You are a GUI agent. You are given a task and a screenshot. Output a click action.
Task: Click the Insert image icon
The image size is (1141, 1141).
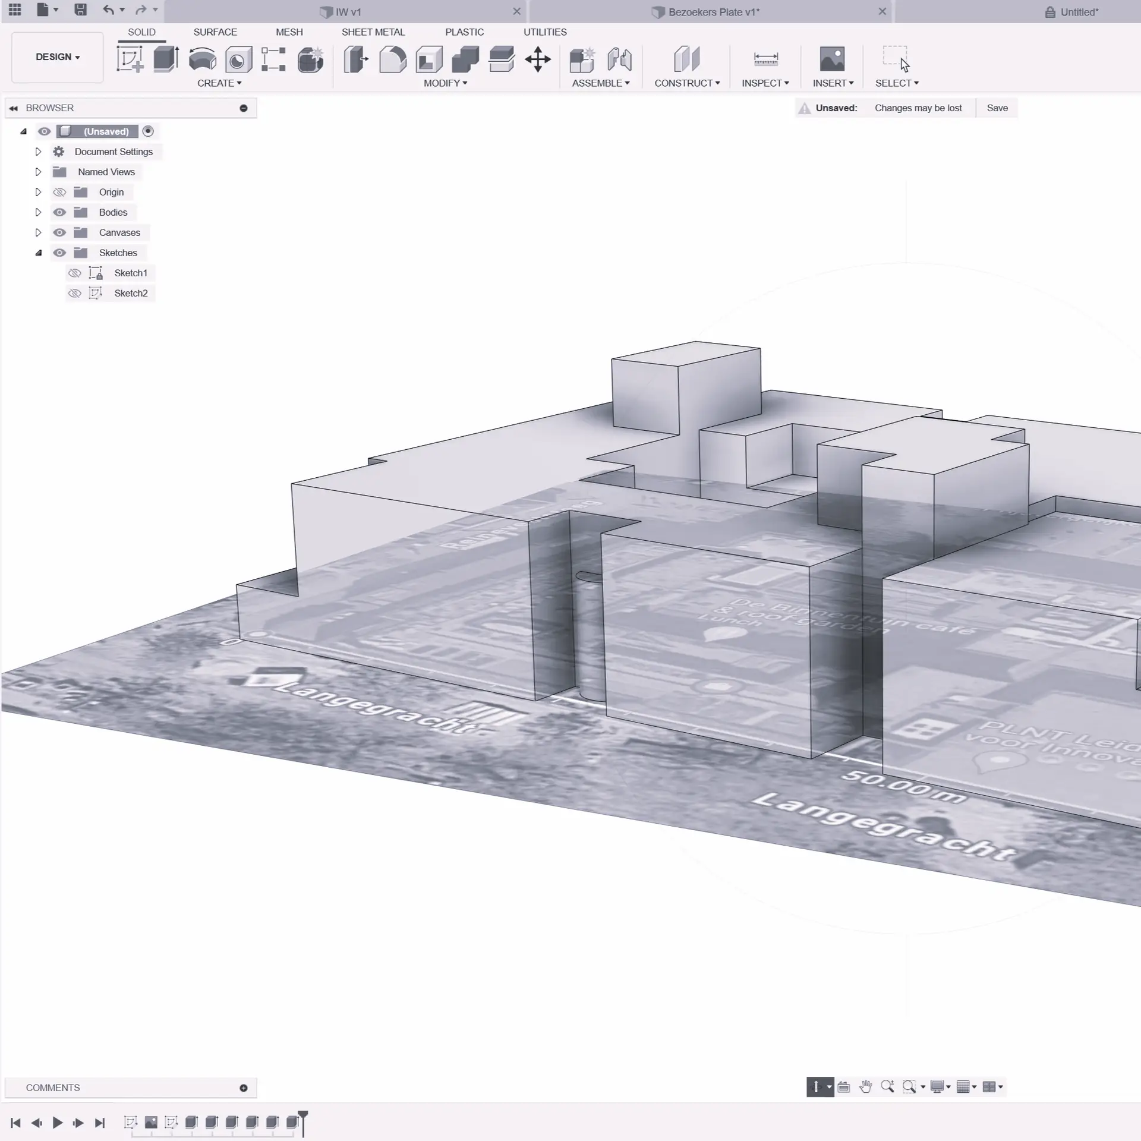(832, 59)
